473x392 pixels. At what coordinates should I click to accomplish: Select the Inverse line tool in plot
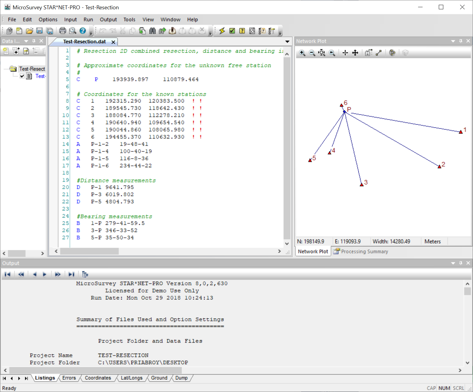[x=379, y=53]
